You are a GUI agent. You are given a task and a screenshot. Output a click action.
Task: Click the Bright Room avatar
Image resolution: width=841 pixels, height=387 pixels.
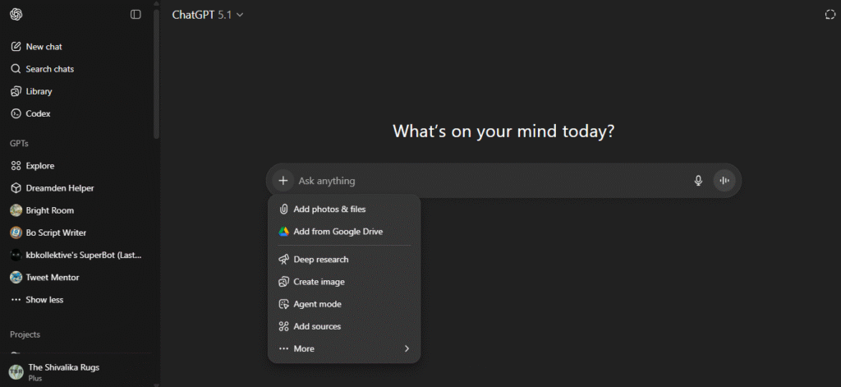point(16,210)
